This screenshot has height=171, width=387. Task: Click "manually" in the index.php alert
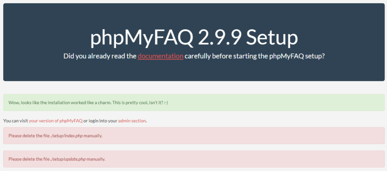93,136
